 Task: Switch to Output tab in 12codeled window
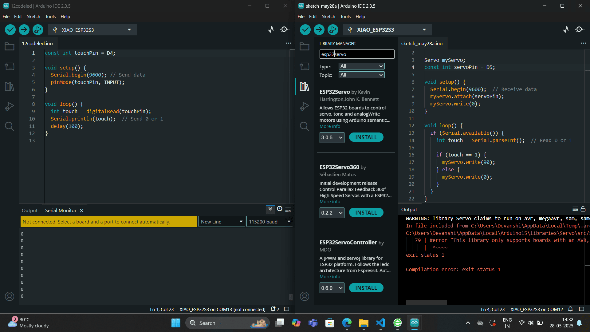29,210
